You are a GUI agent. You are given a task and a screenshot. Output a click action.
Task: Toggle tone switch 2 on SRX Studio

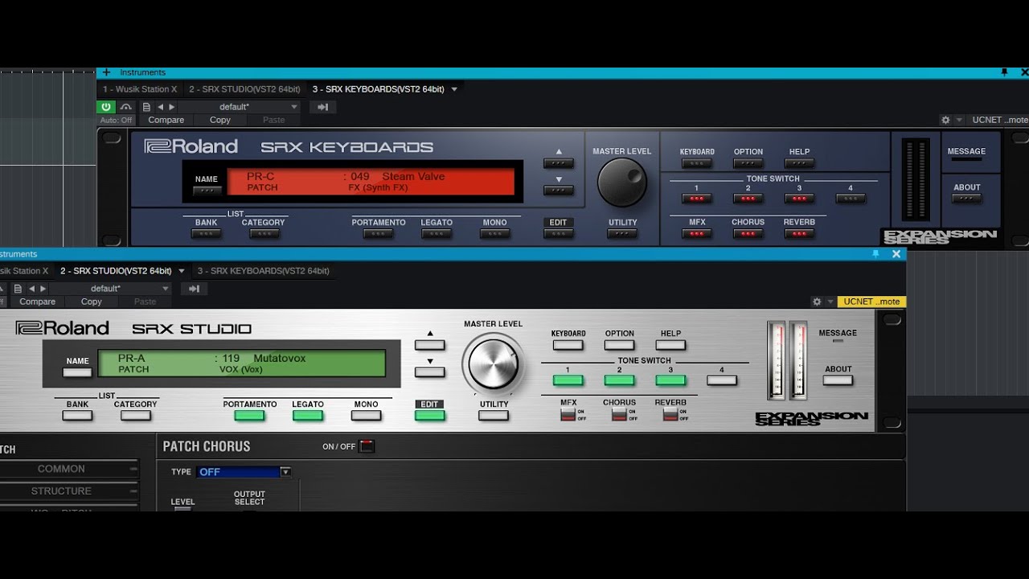click(619, 380)
